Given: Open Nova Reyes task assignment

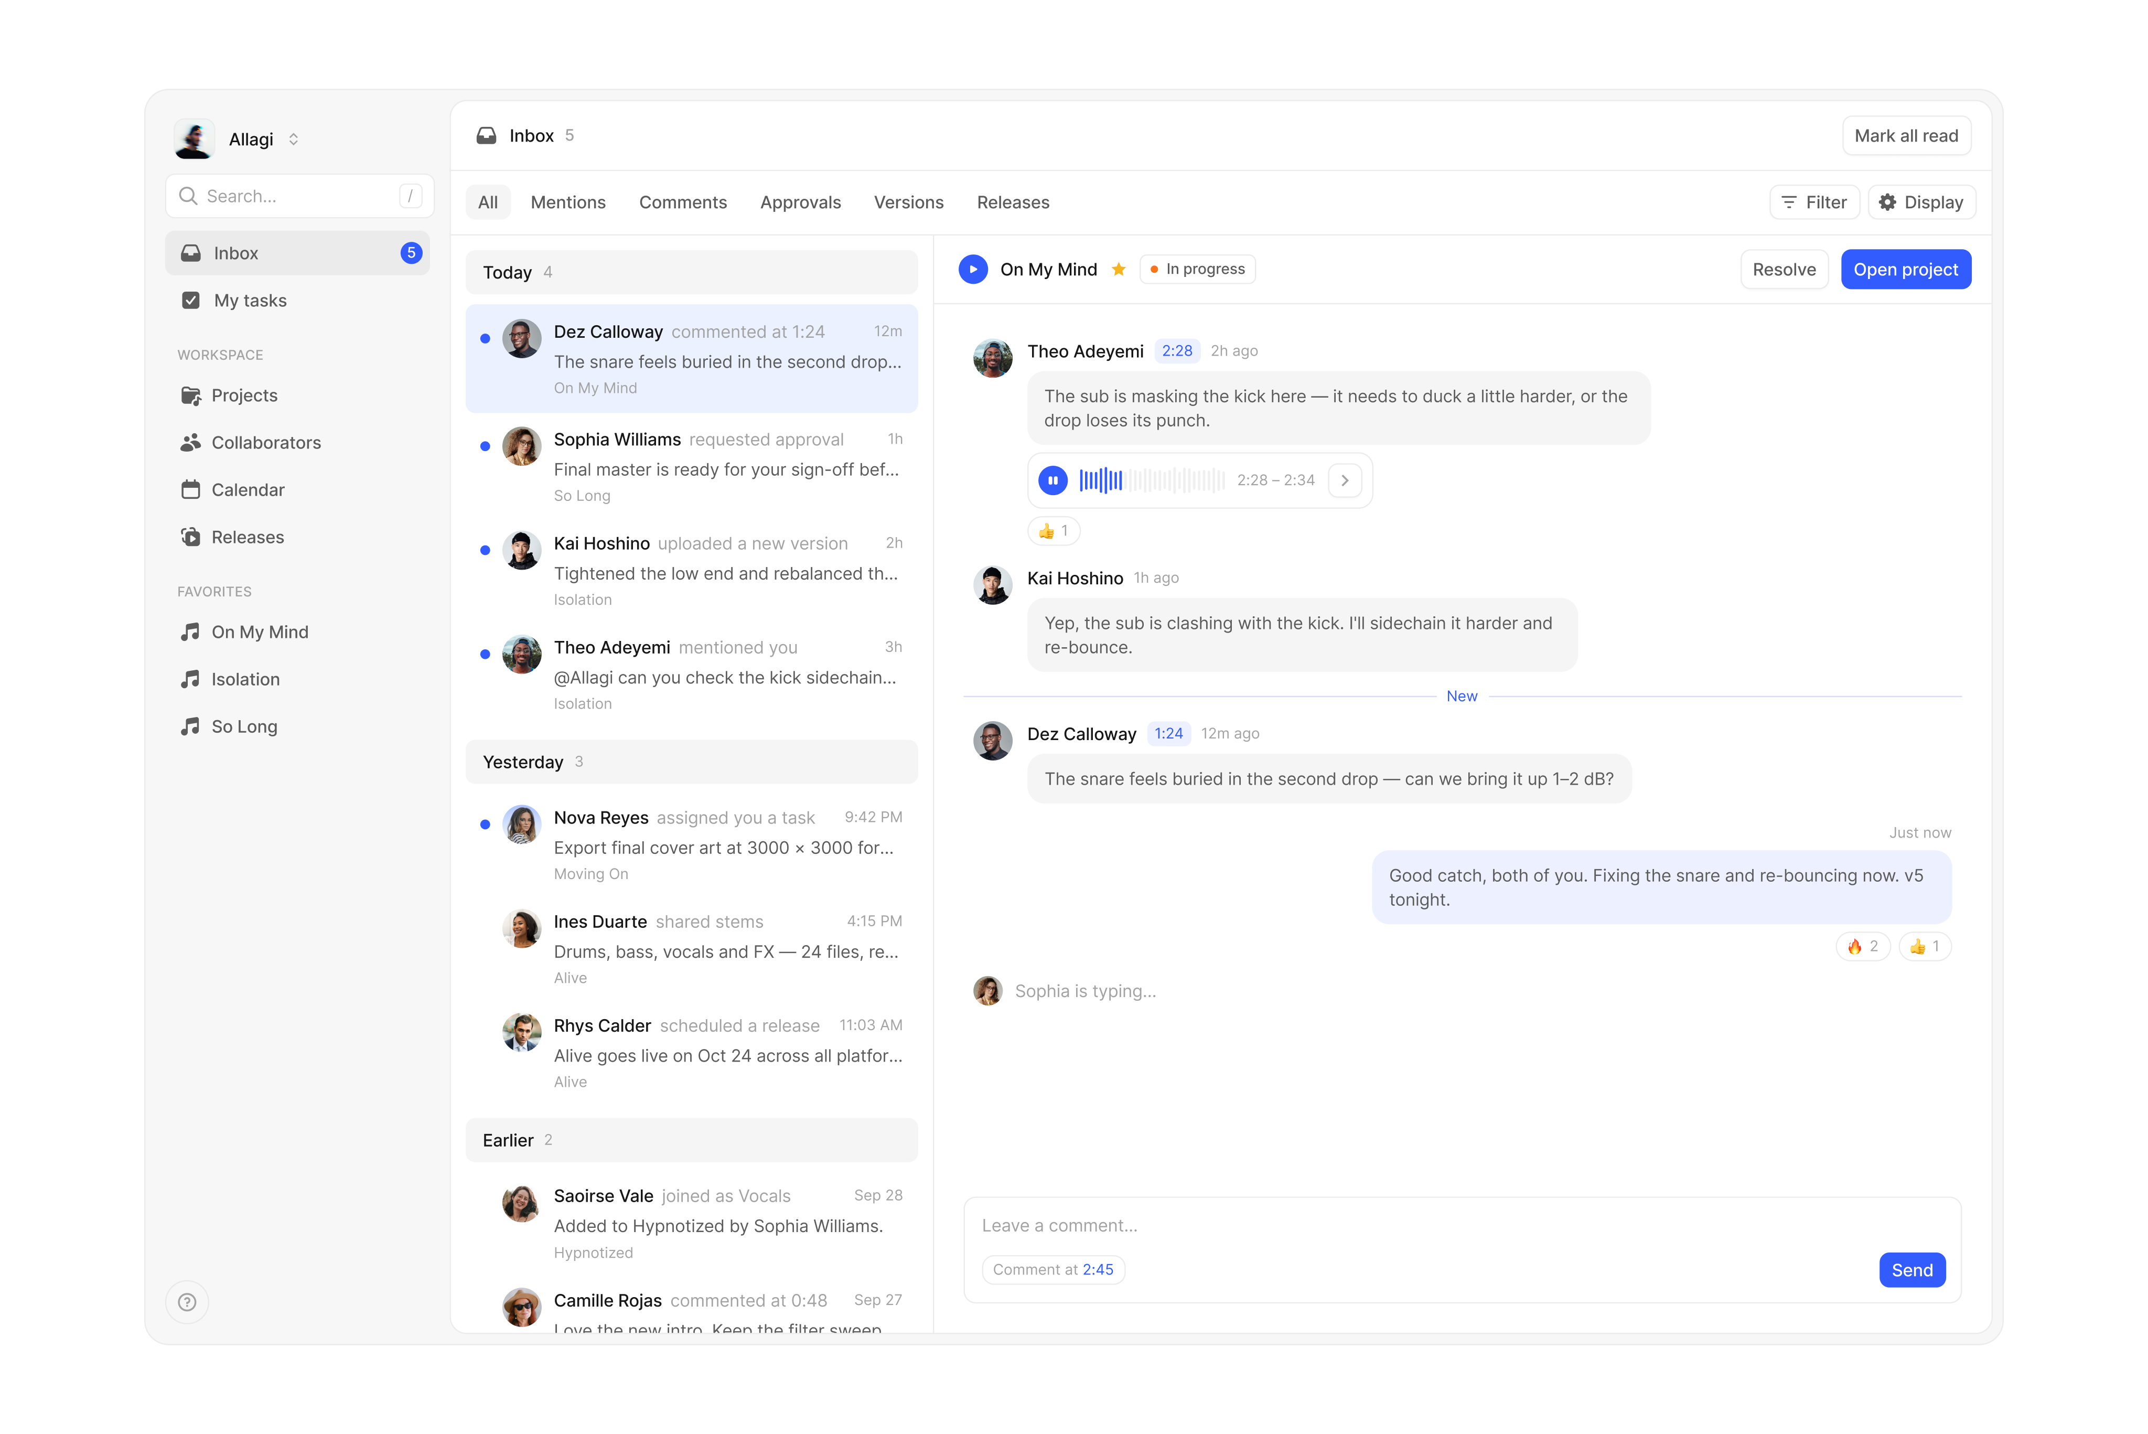Looking at the screenshot, I should [x=691, y=845].
